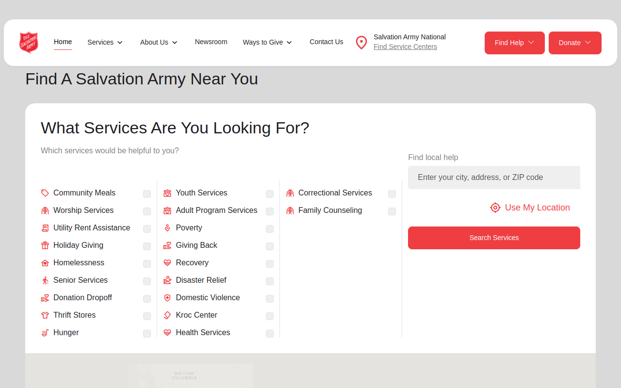Click the Salvation Army shield logo
621x388 pixels.
[29, 43]
